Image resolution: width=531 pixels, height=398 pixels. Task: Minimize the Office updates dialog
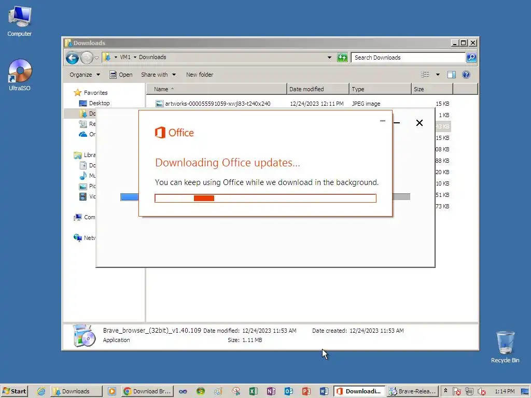pyautogui.click(x=382, y=121)
